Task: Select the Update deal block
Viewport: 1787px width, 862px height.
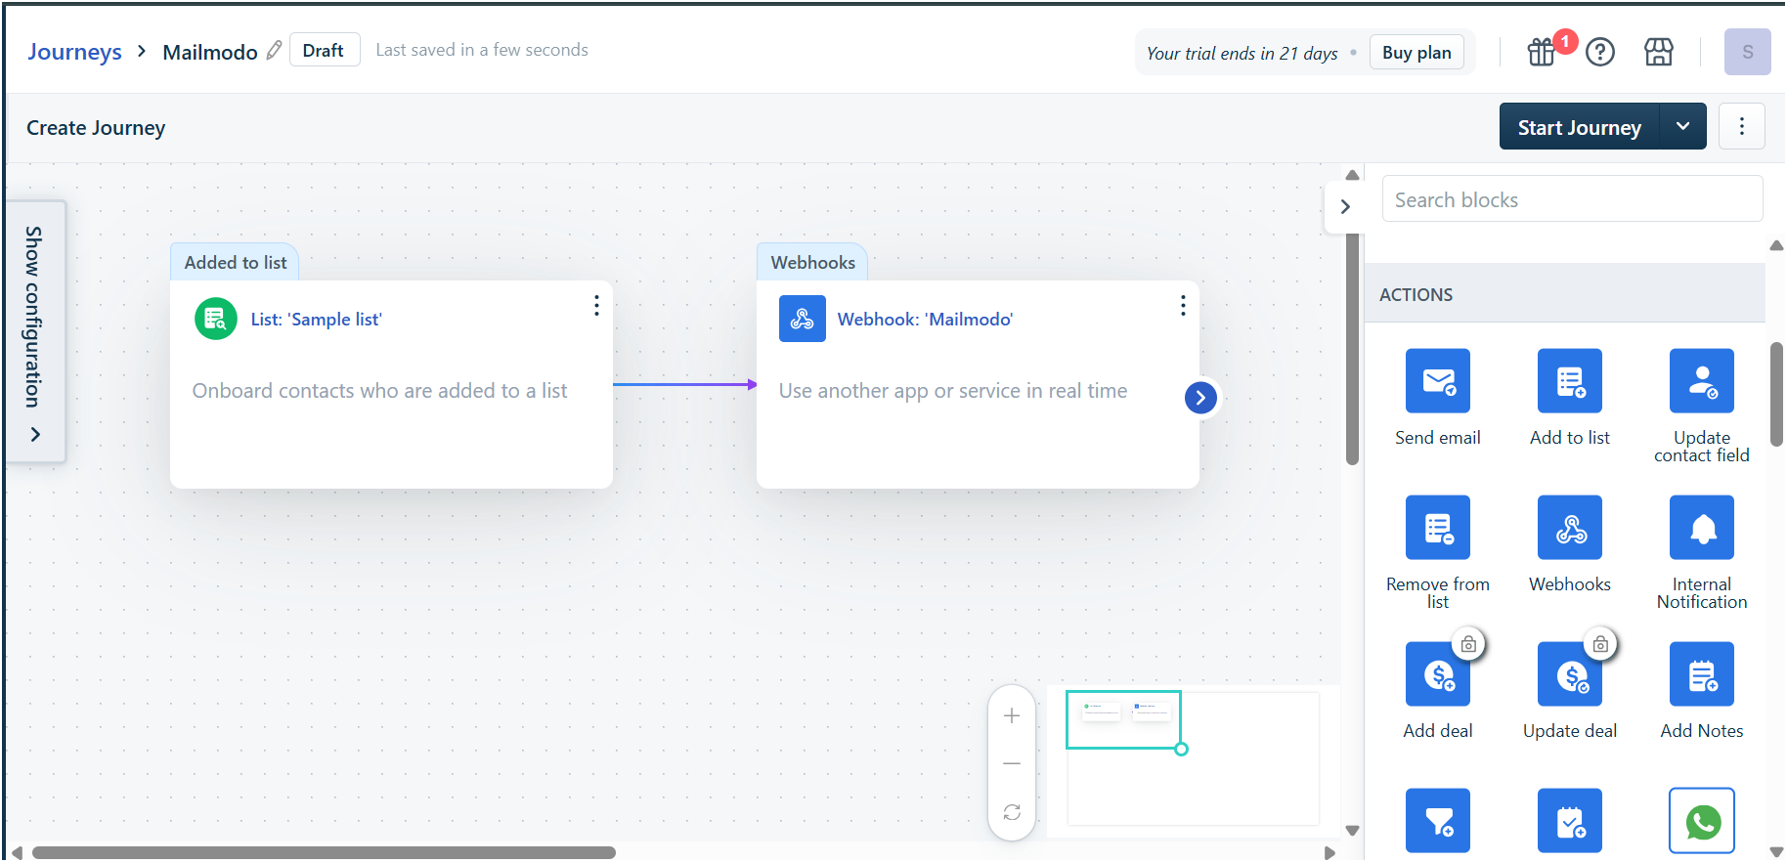Action: click(1569, 674)
